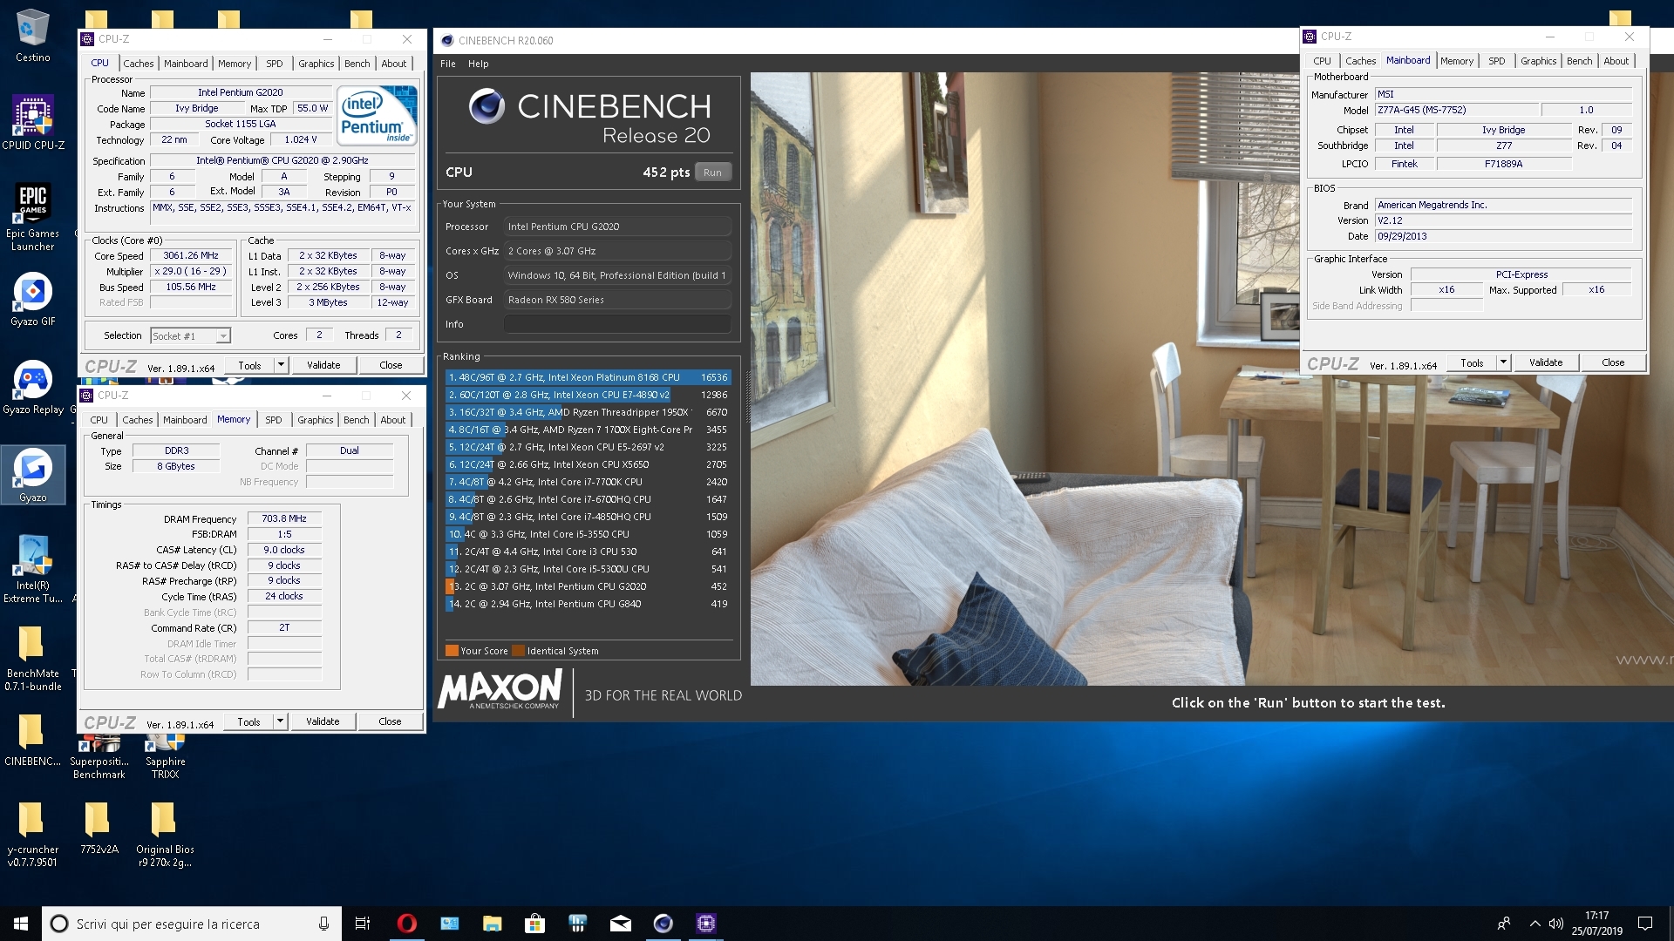This screenshot has width=1674, height=941.
Task: Launch Epic Games Launcher desktop icon
Action: coord(32,218)
